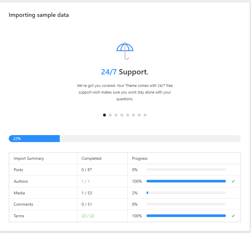Viewport: 251px width, 233px height.
Task: Click the "Importing sample data" heading
Action: (x=39, y=15)
